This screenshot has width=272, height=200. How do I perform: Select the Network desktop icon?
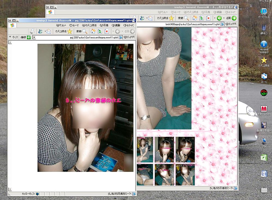pos(264,13)
